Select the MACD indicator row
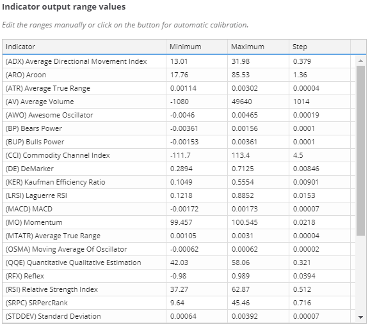 (x=179, y=209)
